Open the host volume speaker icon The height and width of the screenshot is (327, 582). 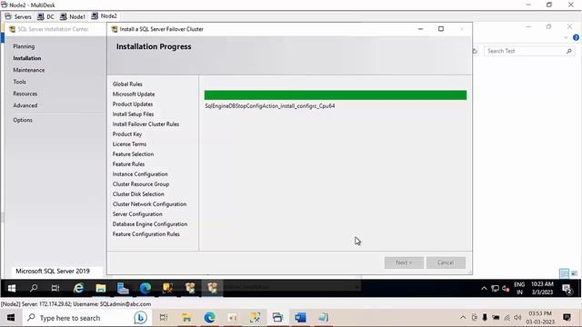click(x=517, y=318)
